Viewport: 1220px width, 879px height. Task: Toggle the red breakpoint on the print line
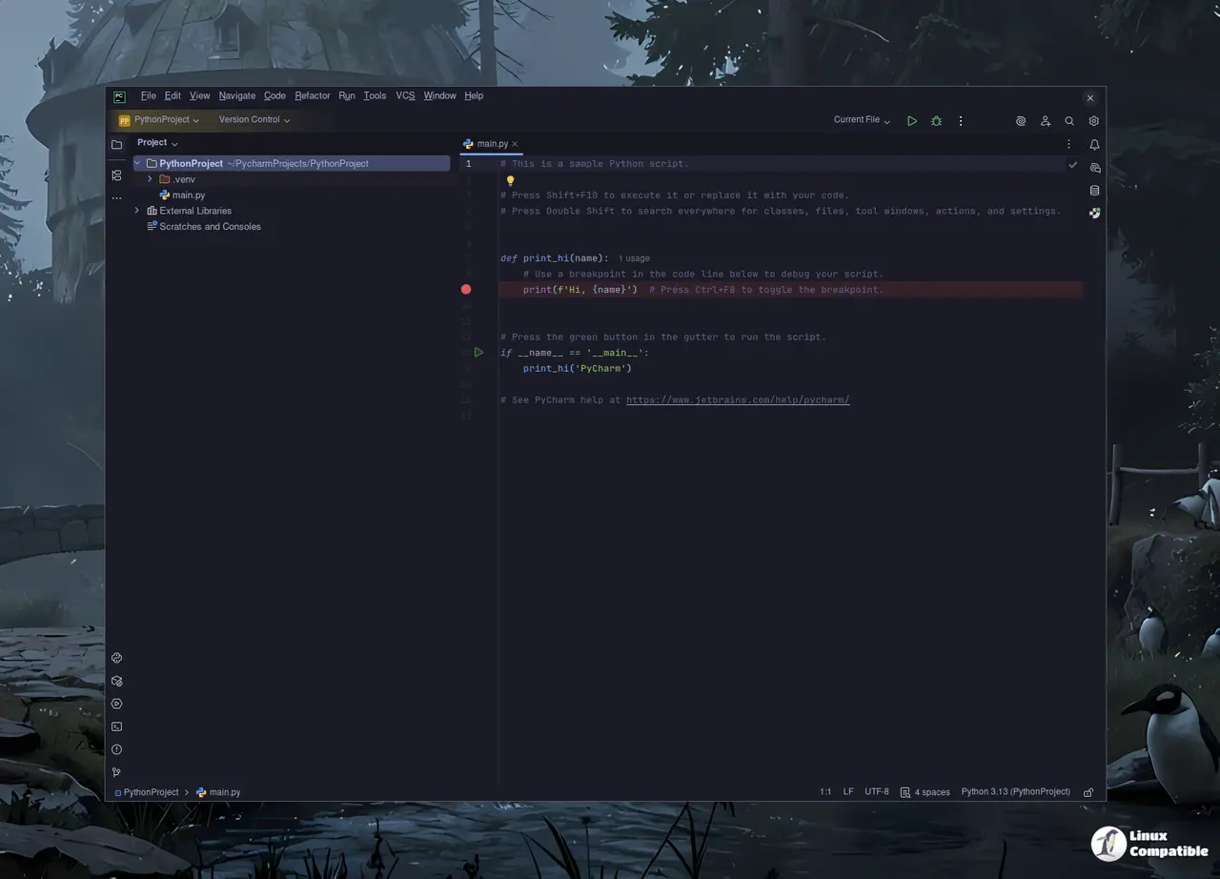(x=466, y=289)
